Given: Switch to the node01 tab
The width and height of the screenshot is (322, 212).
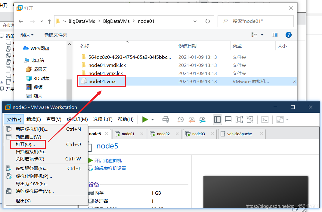Looking at the screenshot, I should pos(128,134).
